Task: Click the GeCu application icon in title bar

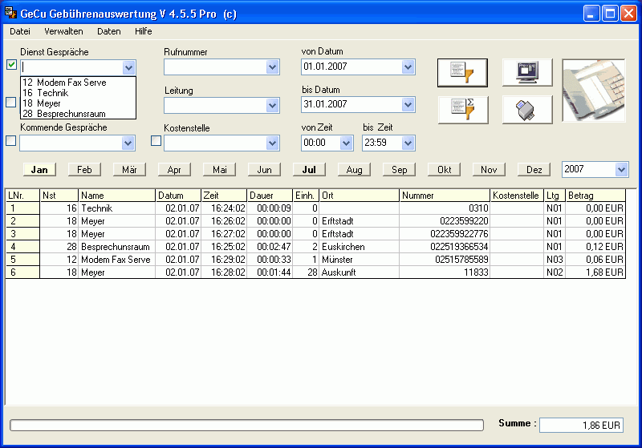Action: coord(10,13)
